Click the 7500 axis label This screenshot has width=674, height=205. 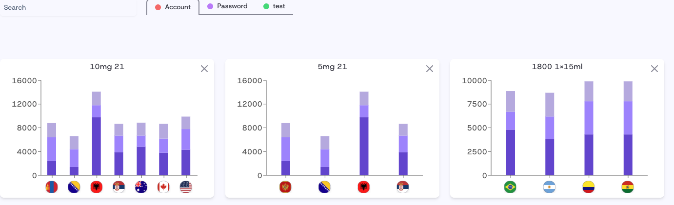(x=476, y=104)
